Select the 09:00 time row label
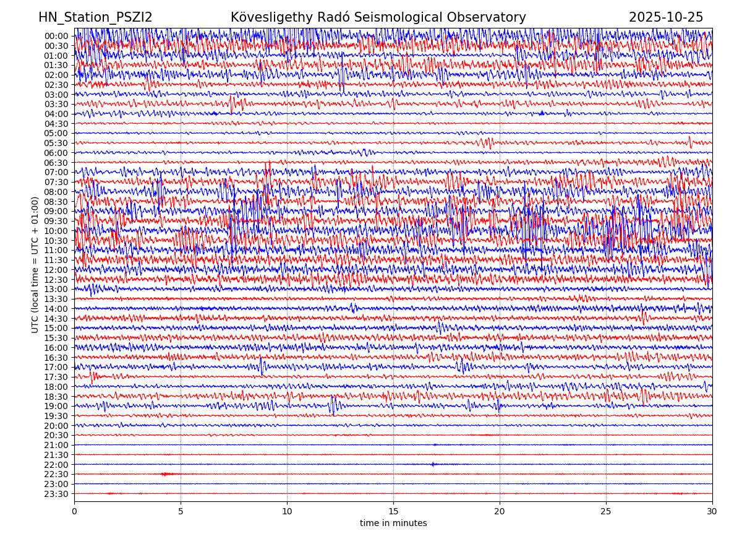This screenshot has height=557, width=742. click(56, 211)
